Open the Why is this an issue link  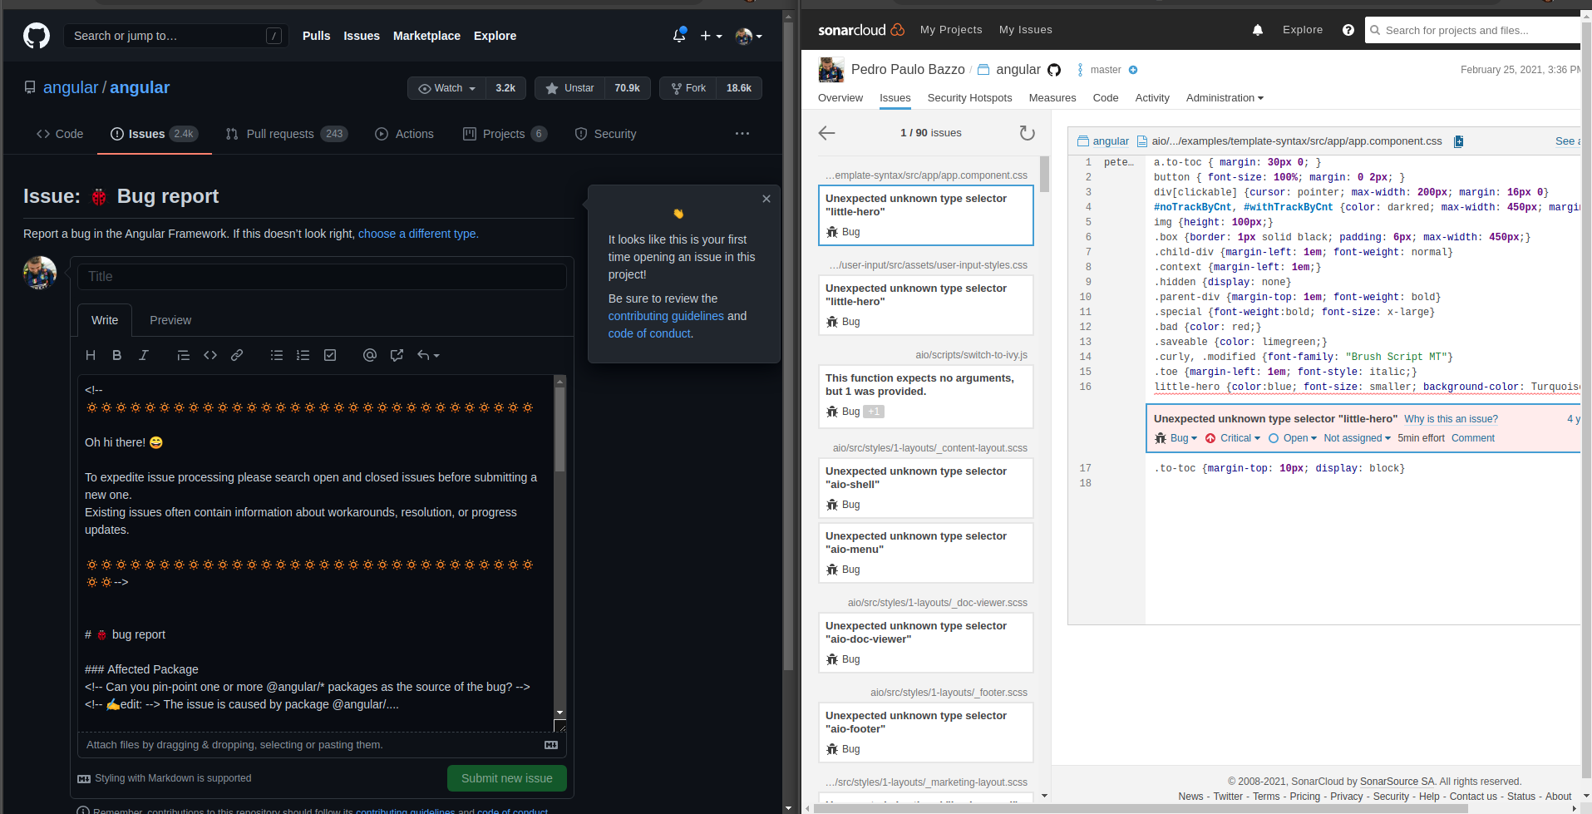[x=1451, y=419]
